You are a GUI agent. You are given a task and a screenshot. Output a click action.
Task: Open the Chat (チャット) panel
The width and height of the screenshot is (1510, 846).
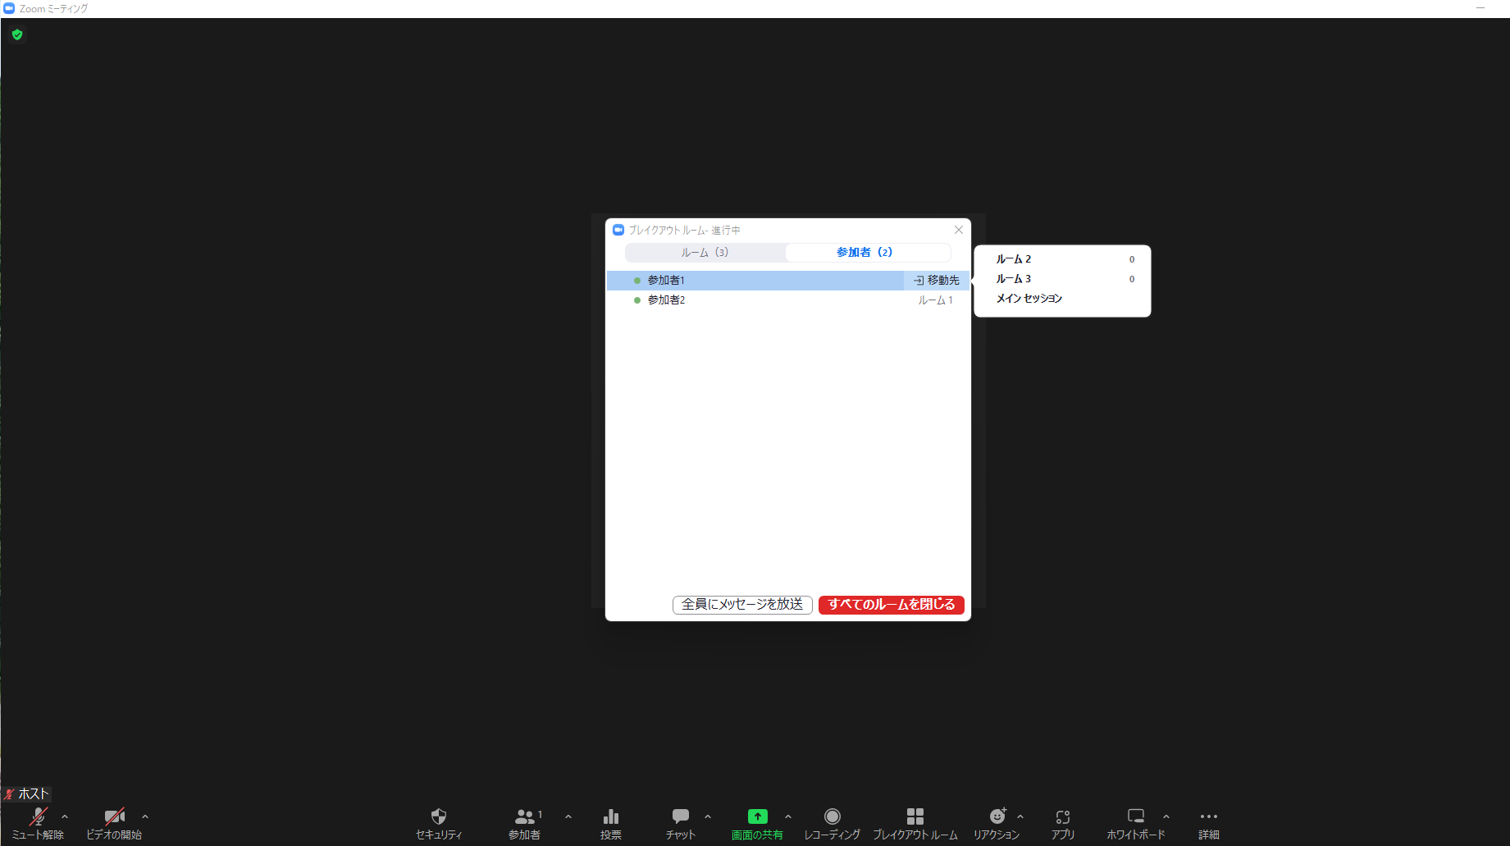click(680, 823)
